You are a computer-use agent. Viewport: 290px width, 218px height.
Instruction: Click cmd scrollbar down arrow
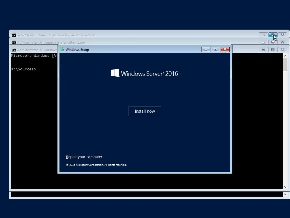click(285, 187)
